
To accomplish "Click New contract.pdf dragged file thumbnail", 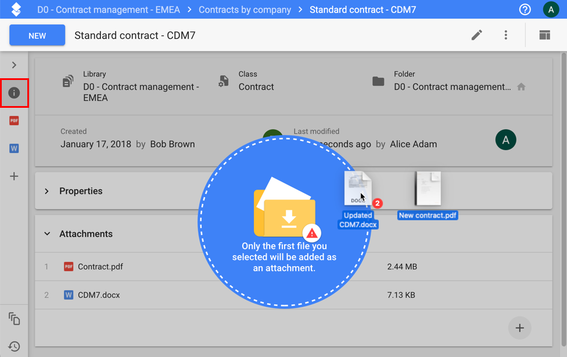I will (428, 188).
